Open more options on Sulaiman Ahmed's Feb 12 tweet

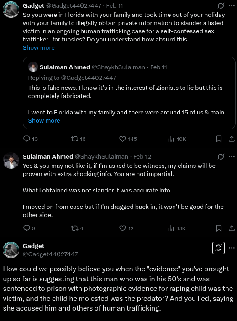[232, 156]
